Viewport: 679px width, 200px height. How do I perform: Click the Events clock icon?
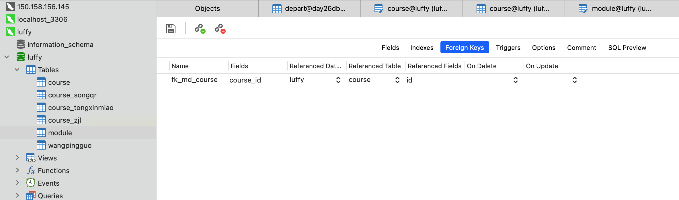(31, 183)
